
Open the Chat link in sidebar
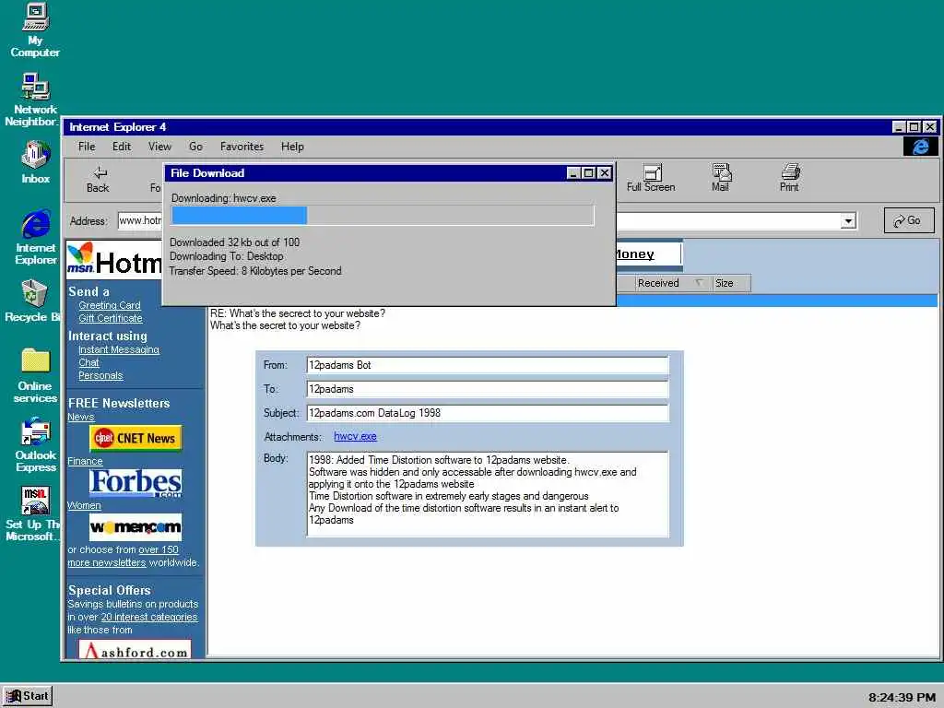pyautogui.click(x=88, y=362)
